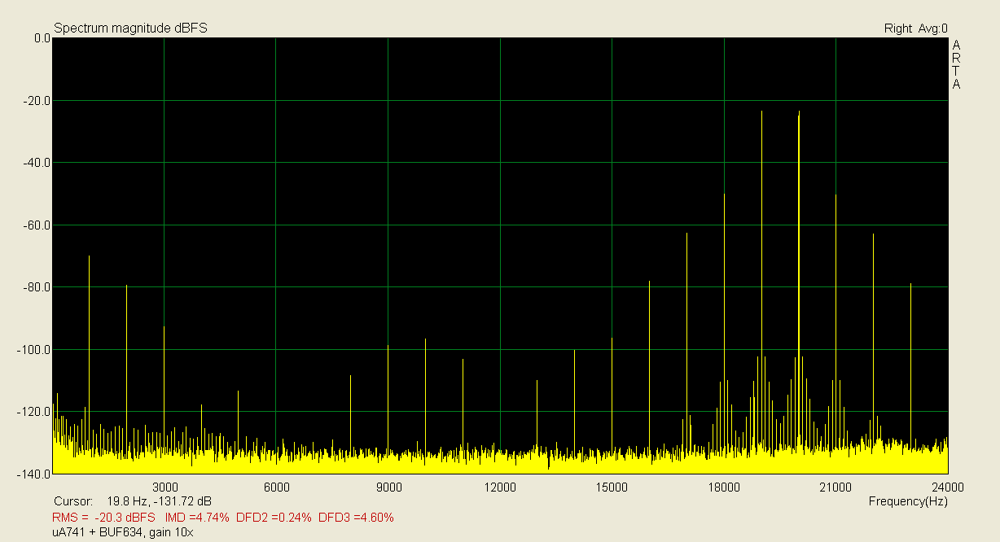The width and height of the screenshot is (1000, 542).
Task: Click the 6000 Hz frequency label
Action: pyautogui.click(x=277, y=487)
